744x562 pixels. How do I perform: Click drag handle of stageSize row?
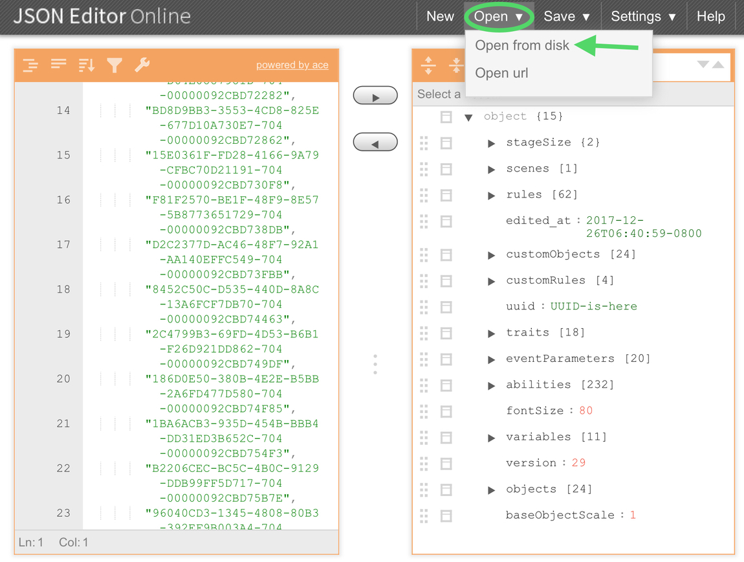tap(424, 143)
